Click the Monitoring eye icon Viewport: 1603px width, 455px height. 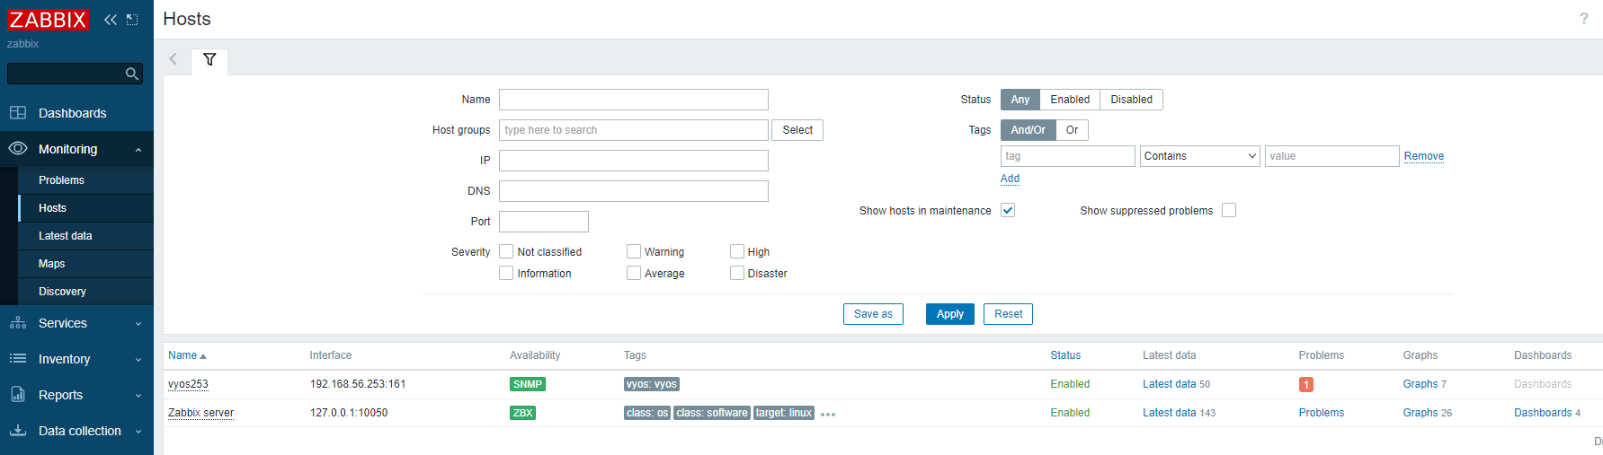point(18,148)
